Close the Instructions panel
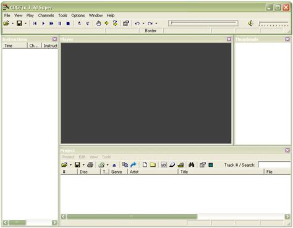This screenshot has width=293, height=228. pos(54,39)
